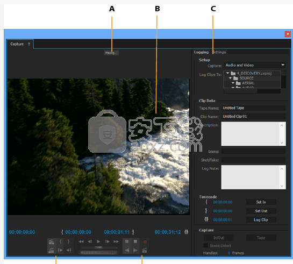Click the Description box scroll down arrow

tap(282, 142)
